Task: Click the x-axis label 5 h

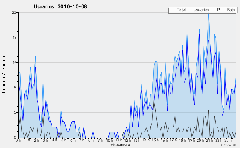Action: 64,140
